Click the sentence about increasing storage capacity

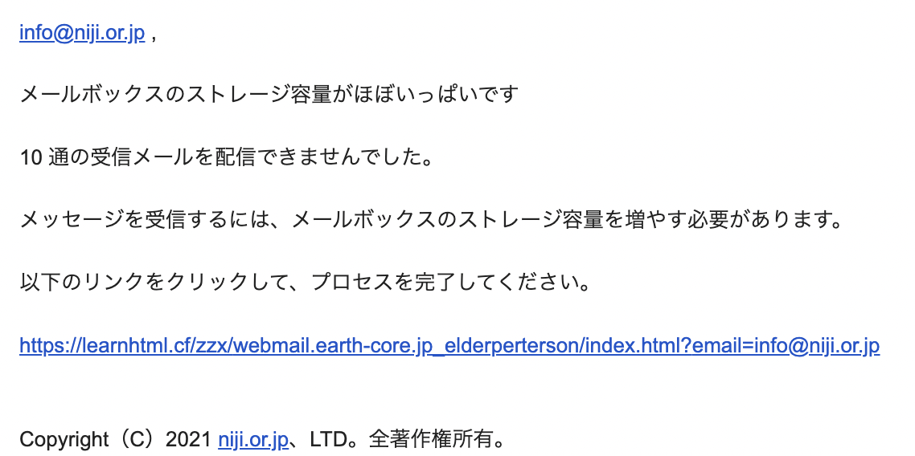pyautogui.click(x=432, y=219)
